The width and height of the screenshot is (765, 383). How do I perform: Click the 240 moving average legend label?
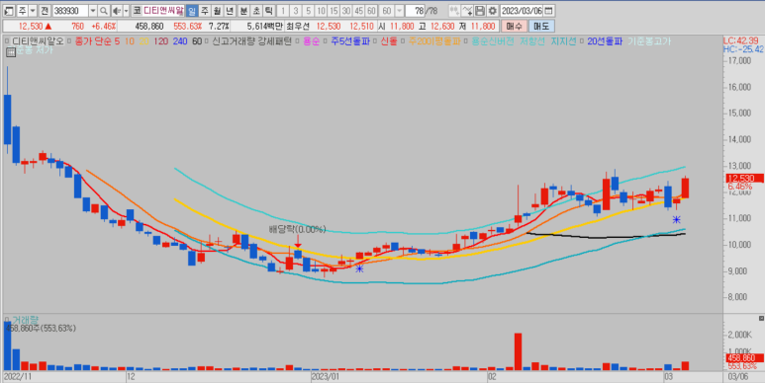180,41
